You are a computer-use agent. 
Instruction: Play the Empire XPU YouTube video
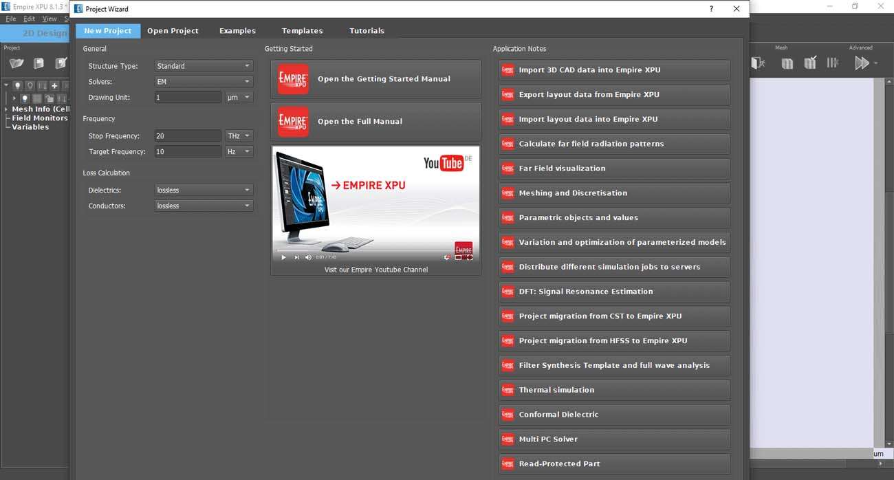pyautogui.click(x=283, y=257)
